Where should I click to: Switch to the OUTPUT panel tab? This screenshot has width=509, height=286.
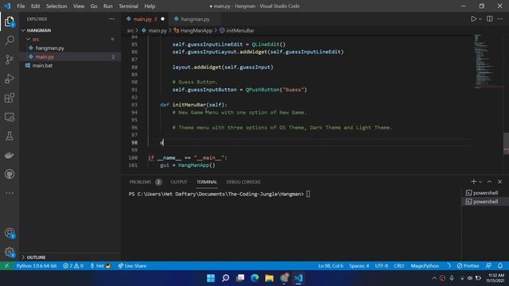(x=179, y=182)
